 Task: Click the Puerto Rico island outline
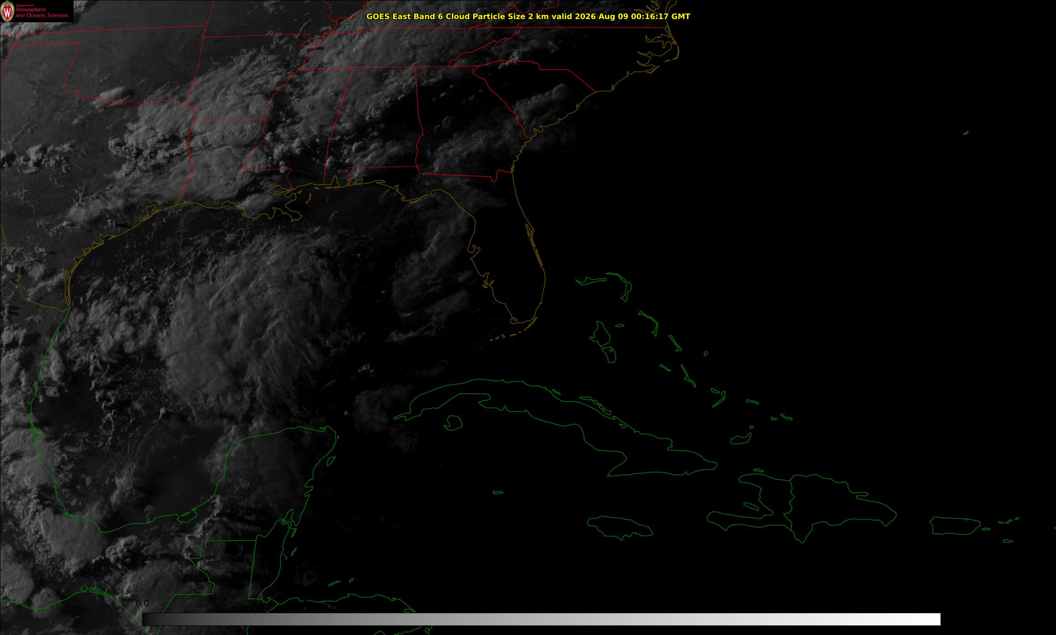pos(955,525)
